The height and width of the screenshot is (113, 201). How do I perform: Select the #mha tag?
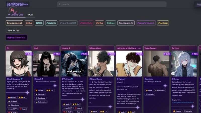[x=29, y=23]
